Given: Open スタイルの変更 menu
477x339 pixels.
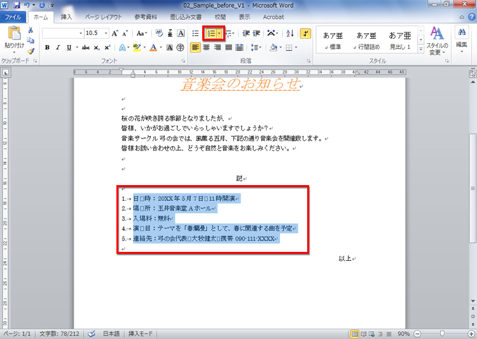Looking at the screenshot, I should (x=437, y=41).
